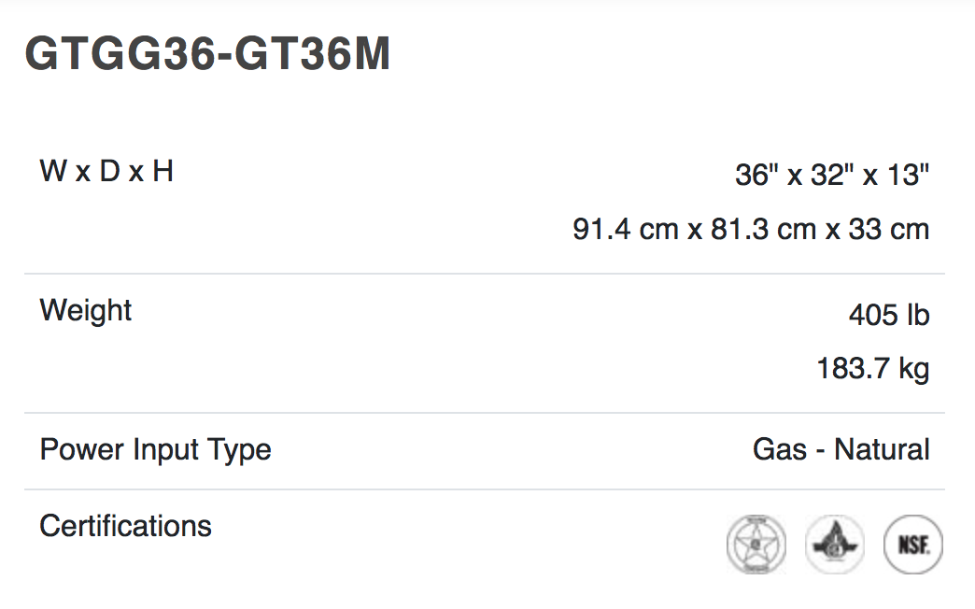
Task: Select the Gas - Natural value
Action: pyautogui.click(x=841, y=449)
